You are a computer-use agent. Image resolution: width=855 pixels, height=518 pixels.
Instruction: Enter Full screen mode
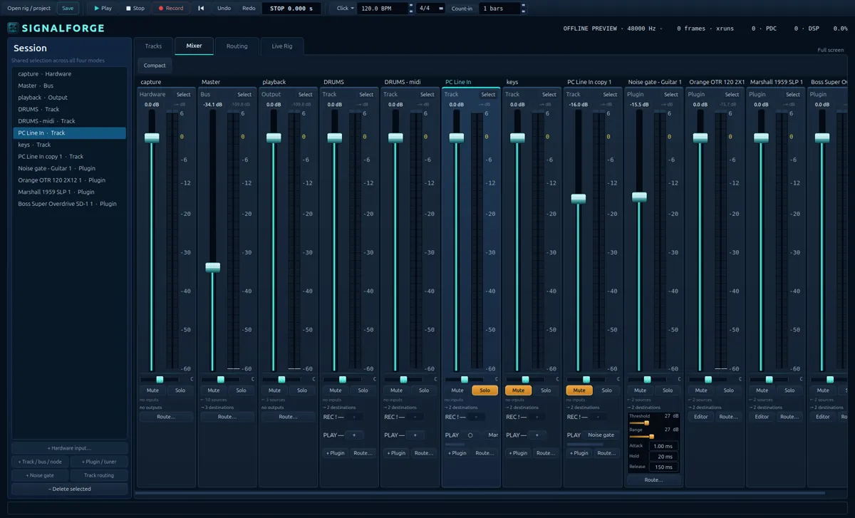(x=831, y=50)
